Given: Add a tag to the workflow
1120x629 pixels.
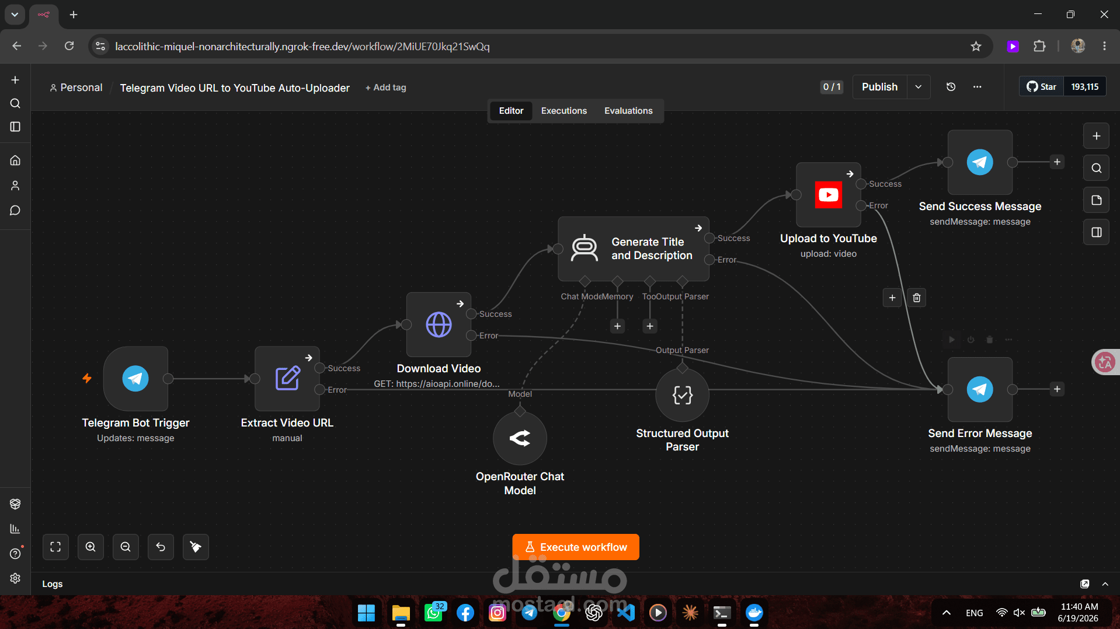Looking at the screenshot, I should point(385,88).
